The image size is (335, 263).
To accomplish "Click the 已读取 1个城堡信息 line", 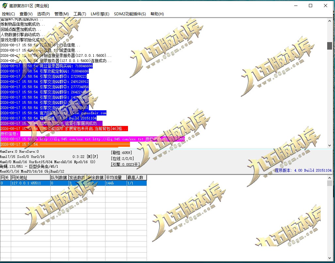I will (x=40, y=50).
